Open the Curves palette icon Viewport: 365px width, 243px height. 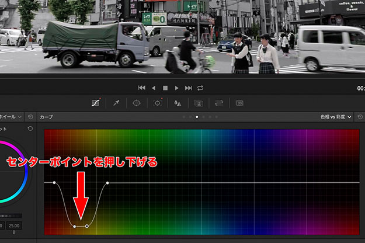(x=96, y=103)
